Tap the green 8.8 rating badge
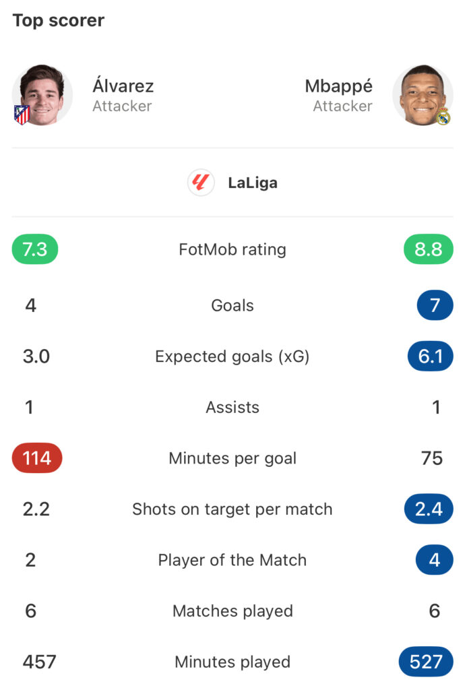The width and height of the screenshot is (467, 690). point(429,249)
